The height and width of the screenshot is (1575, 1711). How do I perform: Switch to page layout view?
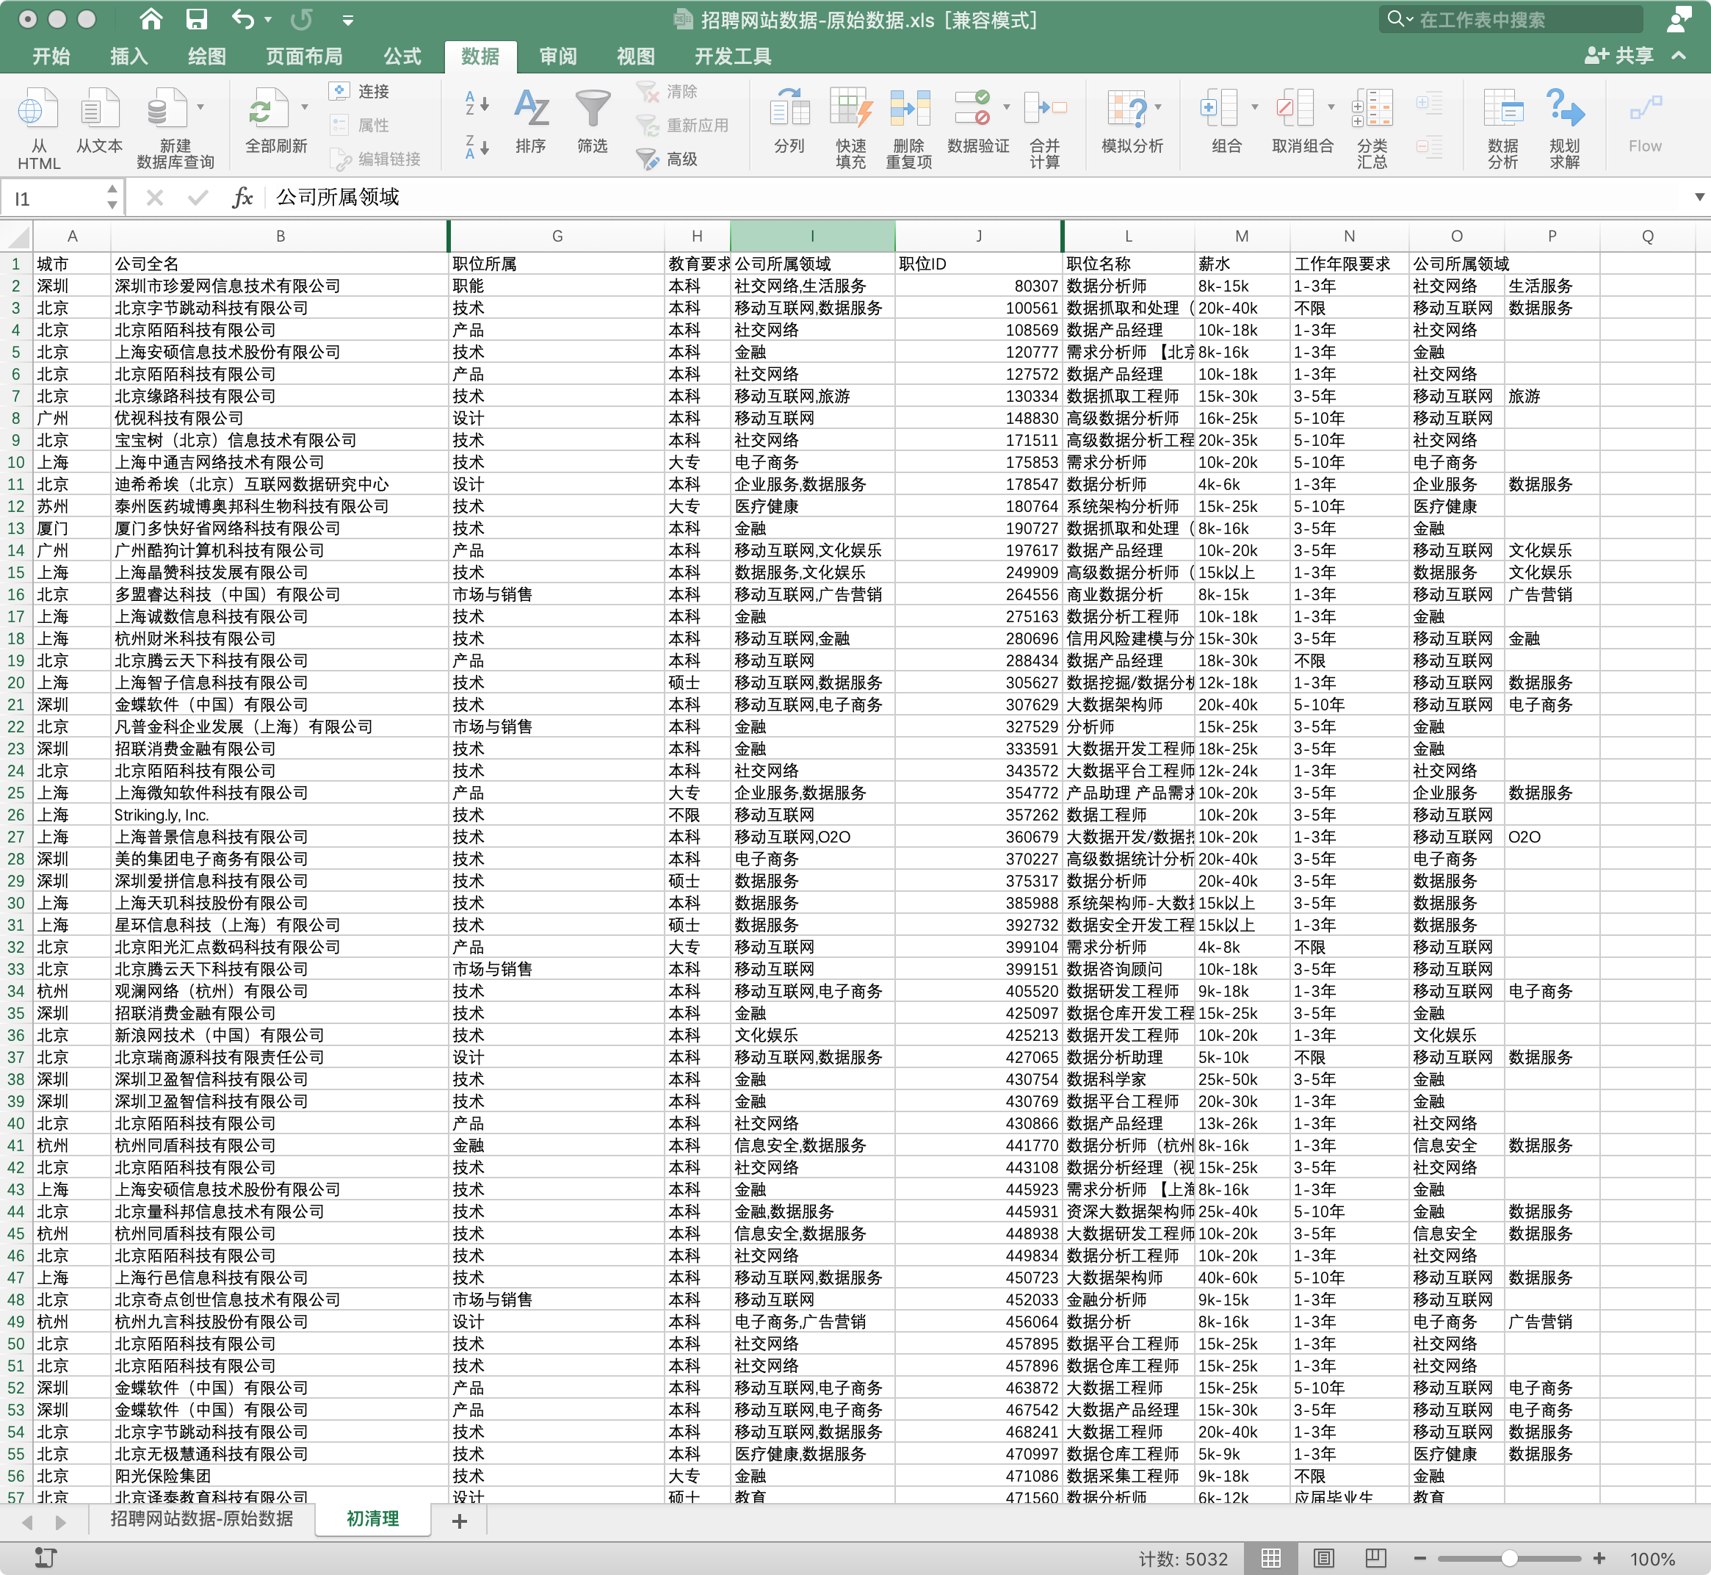[x=1323, y=1558]
